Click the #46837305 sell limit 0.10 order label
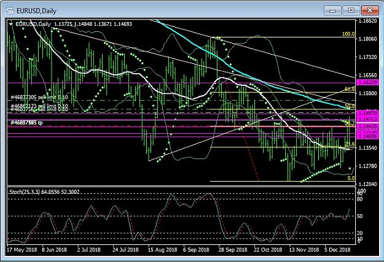This screenshot has height=262, width=384. [39, 98]
